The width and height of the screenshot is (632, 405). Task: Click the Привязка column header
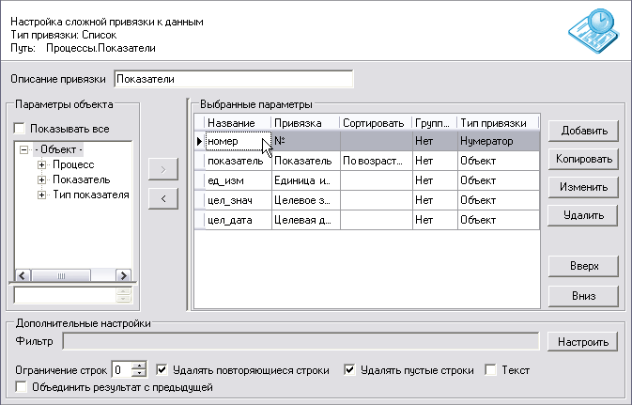tap(305, 123)
